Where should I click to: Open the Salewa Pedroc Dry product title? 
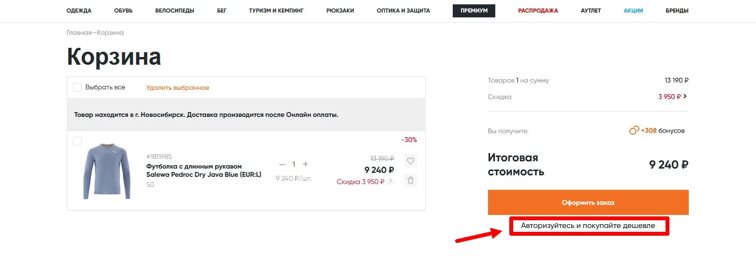pos(203,171)
